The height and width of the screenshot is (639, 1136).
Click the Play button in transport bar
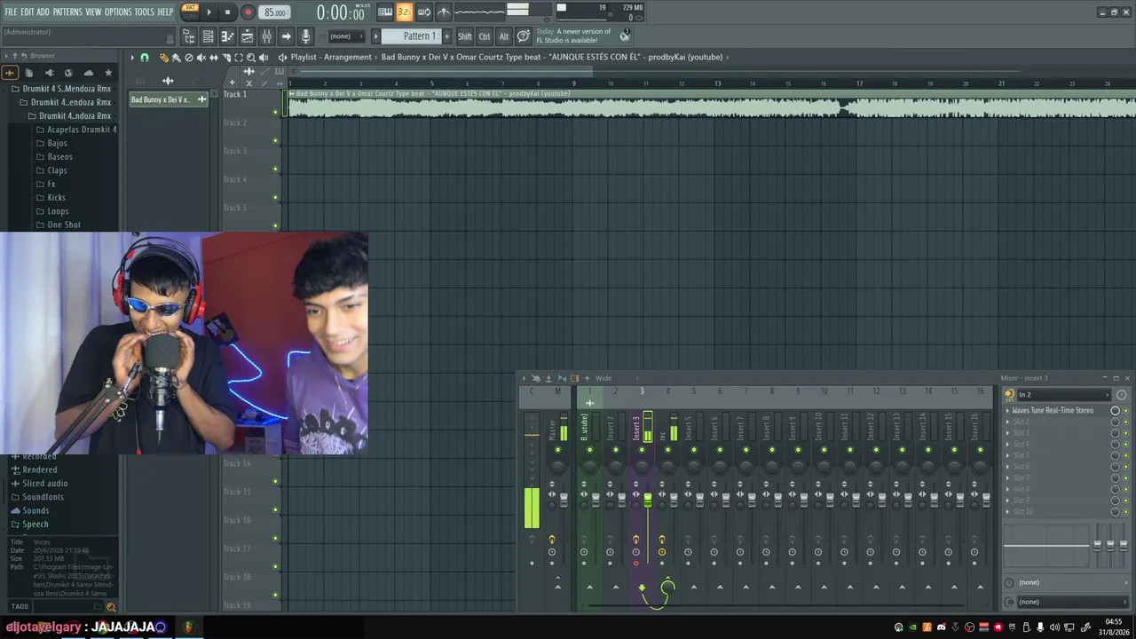pyautogui.click(x=209, y=12)
